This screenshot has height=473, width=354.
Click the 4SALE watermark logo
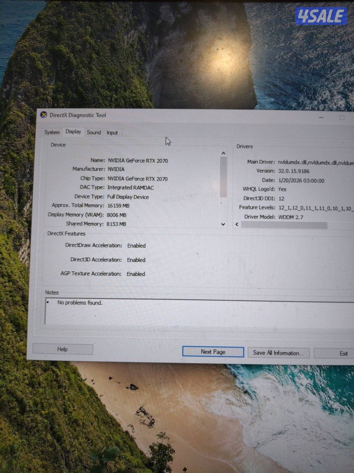(x=321, y=16)
